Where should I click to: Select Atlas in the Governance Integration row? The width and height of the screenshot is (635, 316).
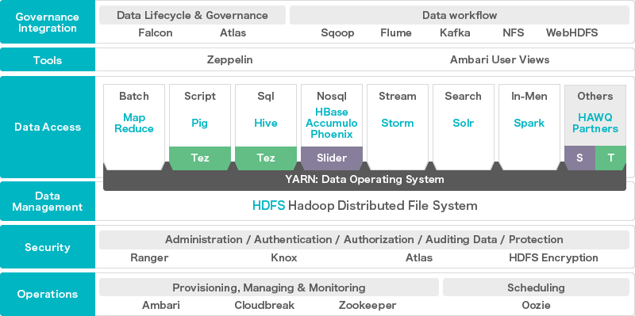point(233,32)
